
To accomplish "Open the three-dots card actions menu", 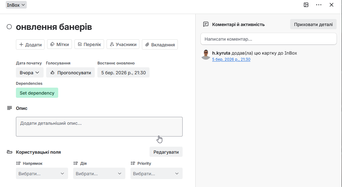I will (319, 5).
